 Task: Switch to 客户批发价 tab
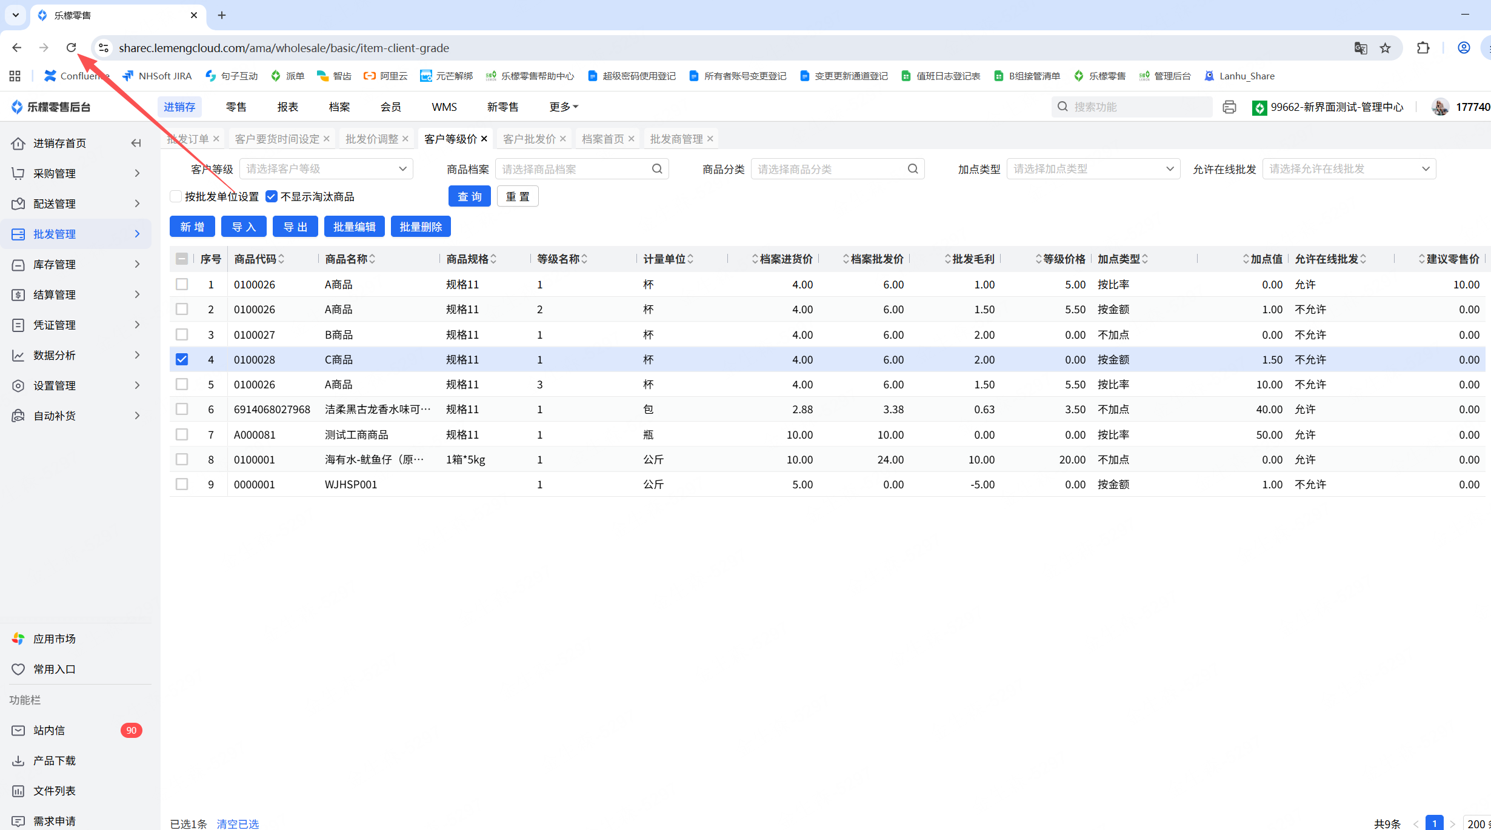point(529,139)
